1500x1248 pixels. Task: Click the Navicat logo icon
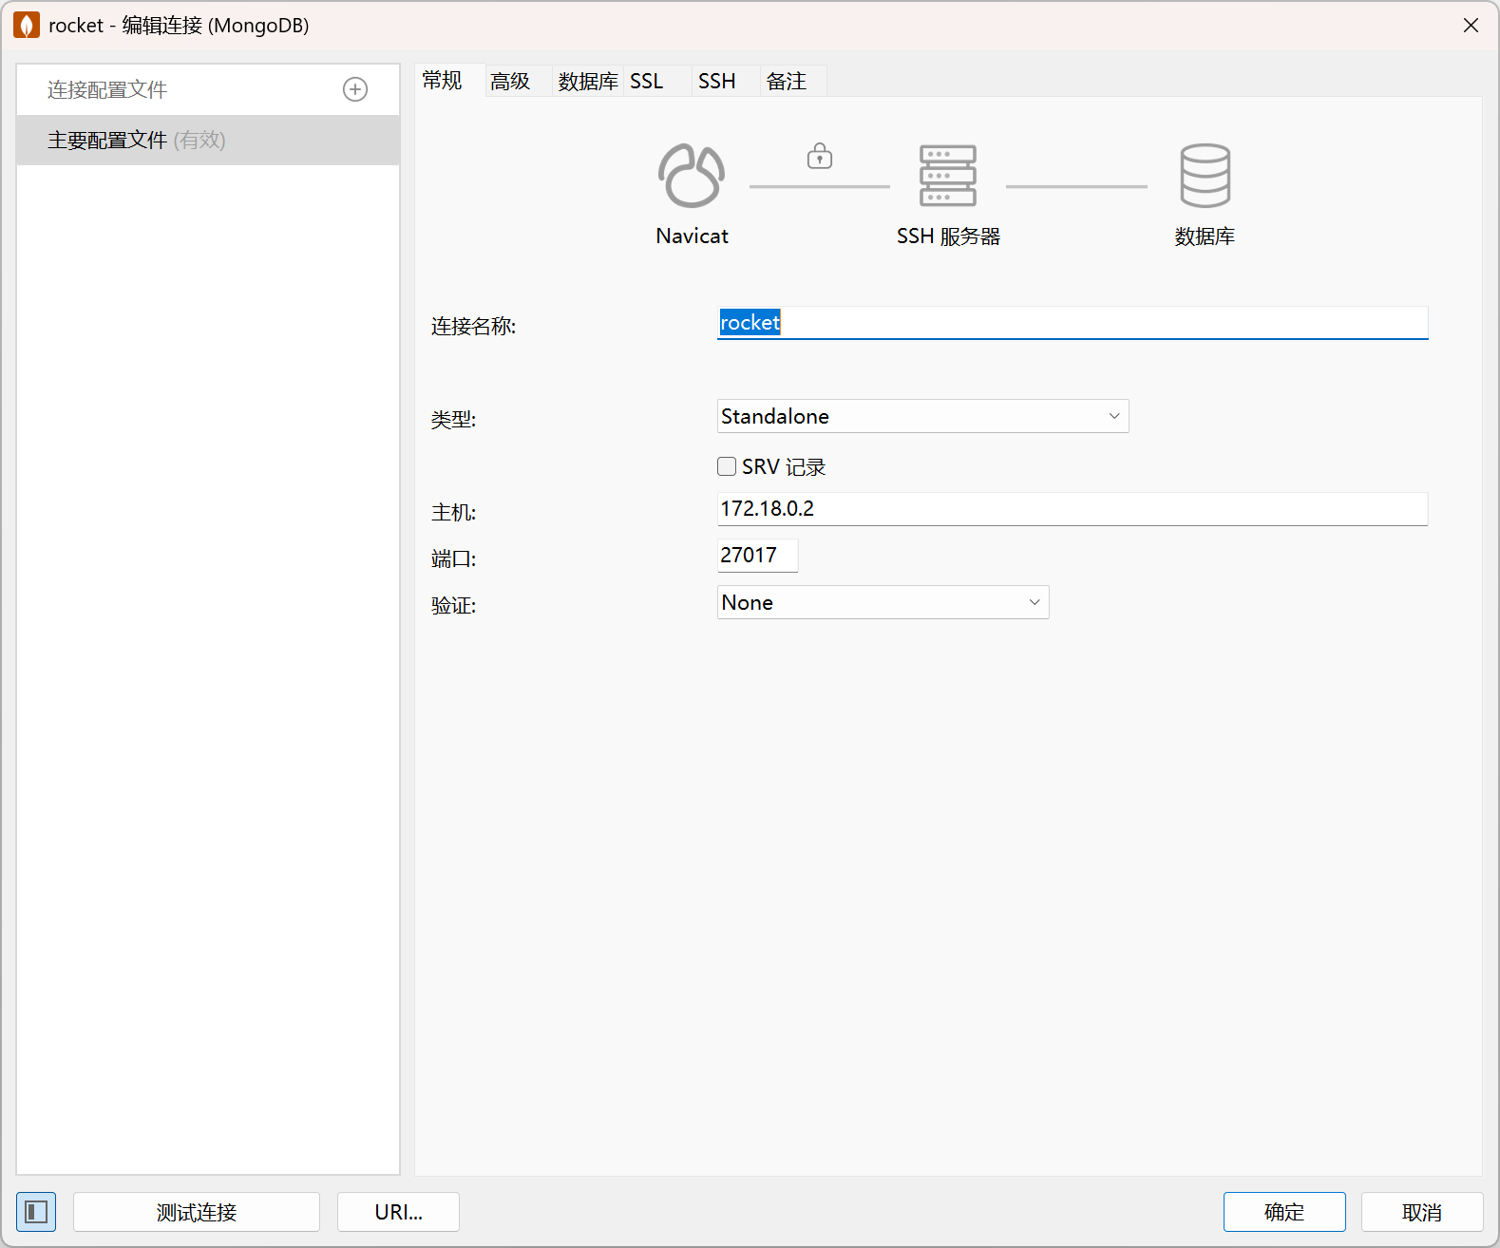click(x=692, y=176)
